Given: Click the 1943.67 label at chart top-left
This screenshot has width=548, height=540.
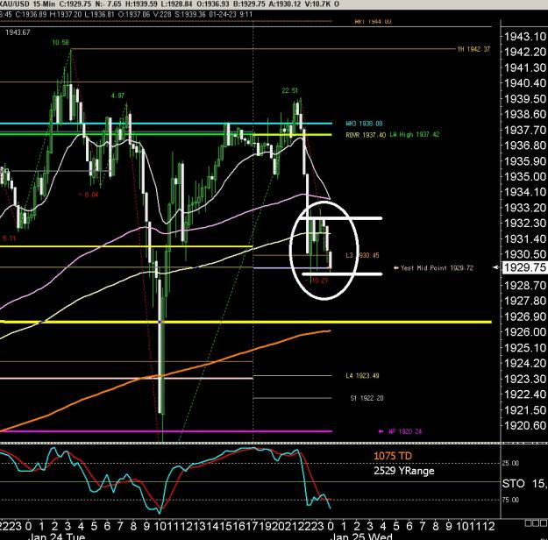Looking at the screenshot, I should 18,32.
